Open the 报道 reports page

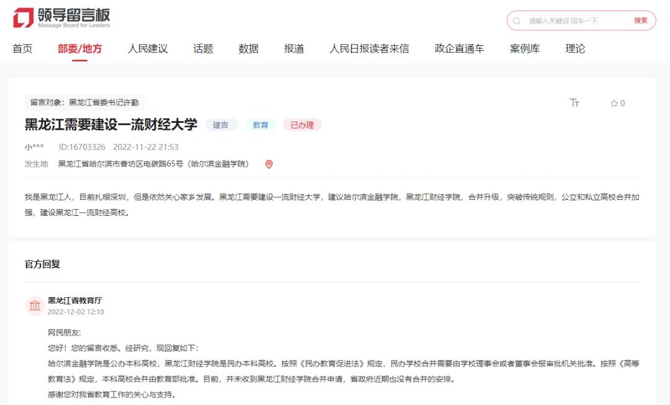tap(294, 49)
